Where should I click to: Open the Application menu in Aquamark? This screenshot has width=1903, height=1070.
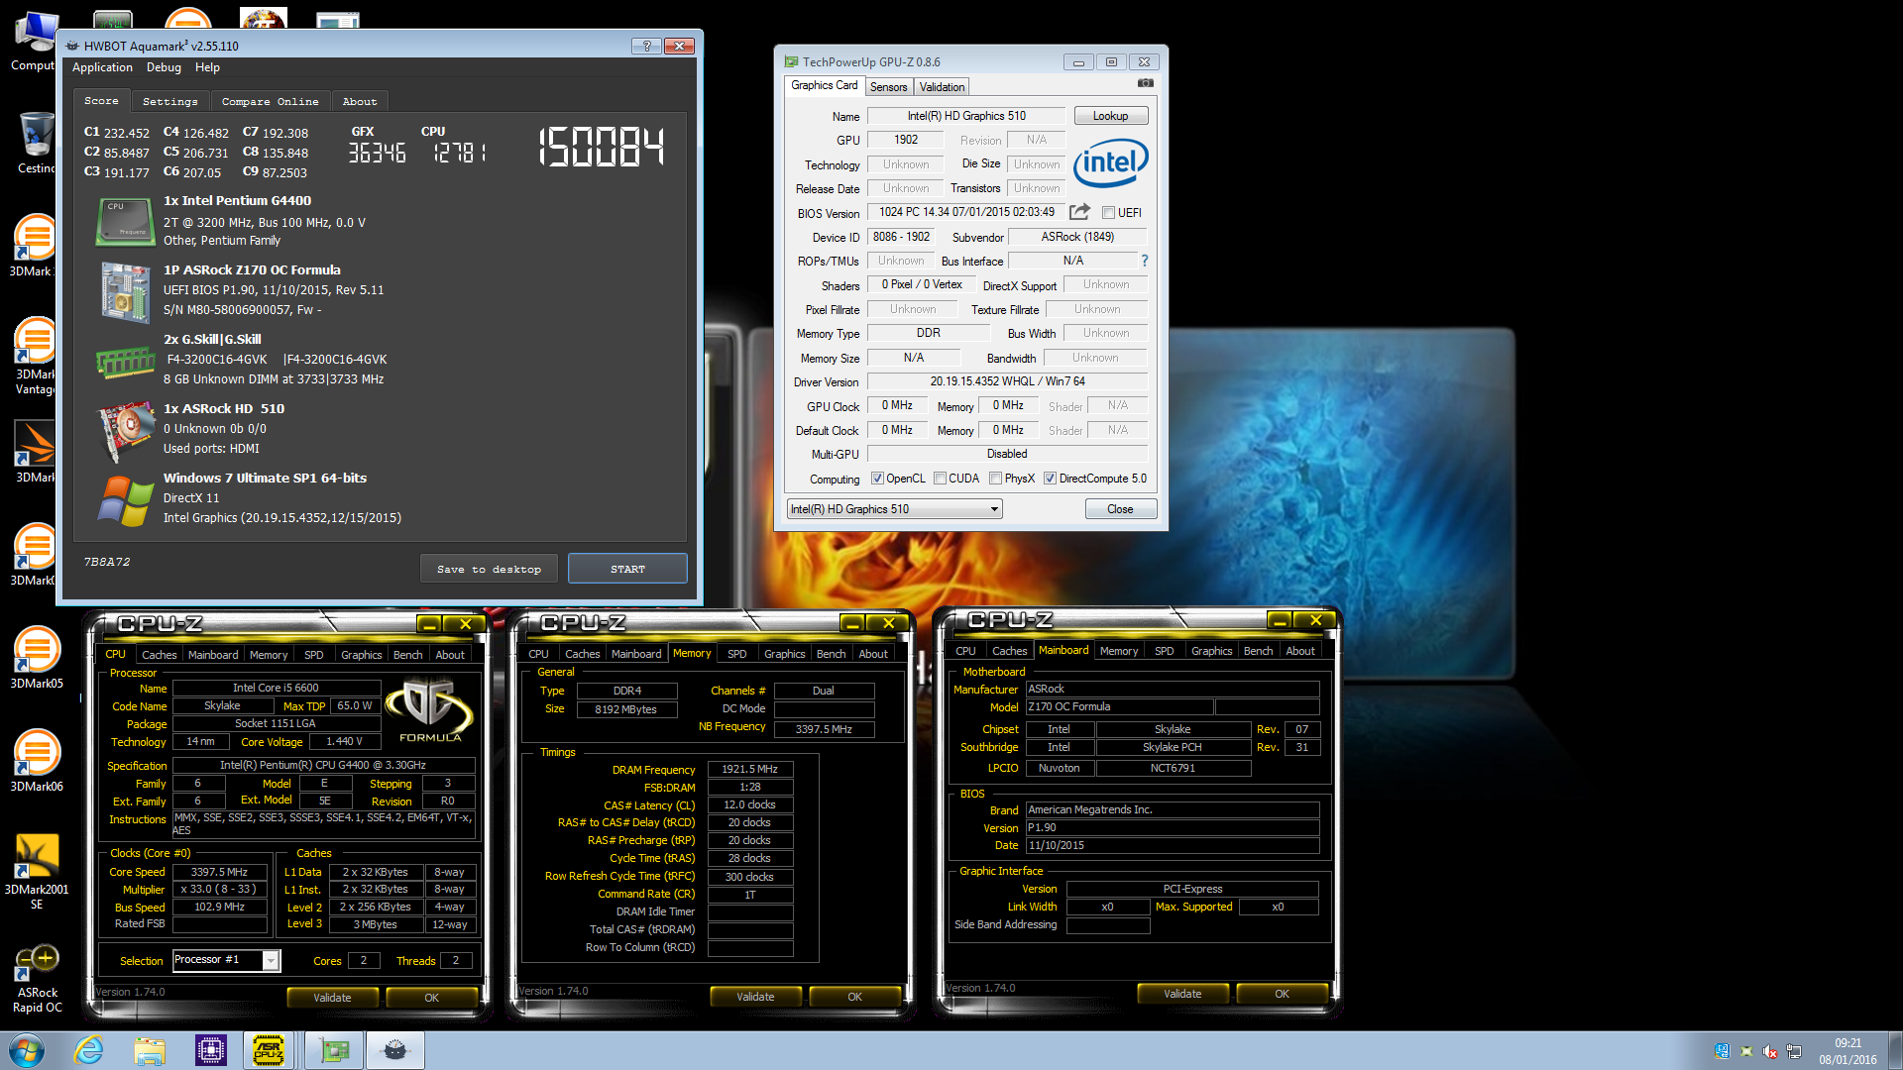click(x=102, y=67)
